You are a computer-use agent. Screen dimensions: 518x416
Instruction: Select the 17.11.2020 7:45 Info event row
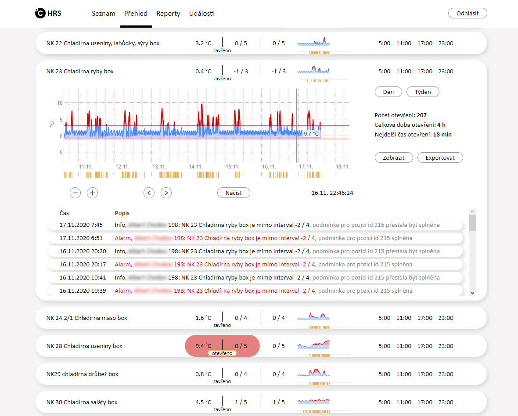[255, 225]
